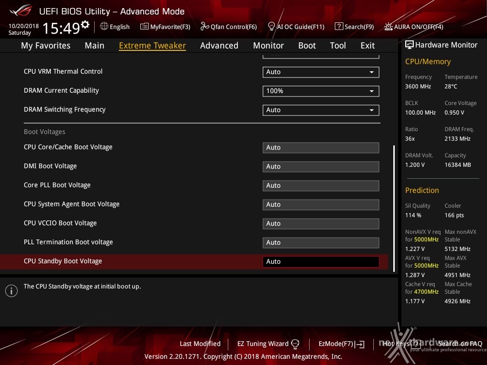Open the My Favorites tab
487x365 pixels.
coord(46,46)
